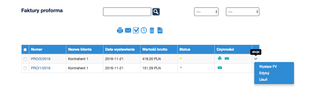This screenshot has width=313, height=91.
Task: Choose Wystaw FV from actions menu
Action: click(x=268, y=67)
